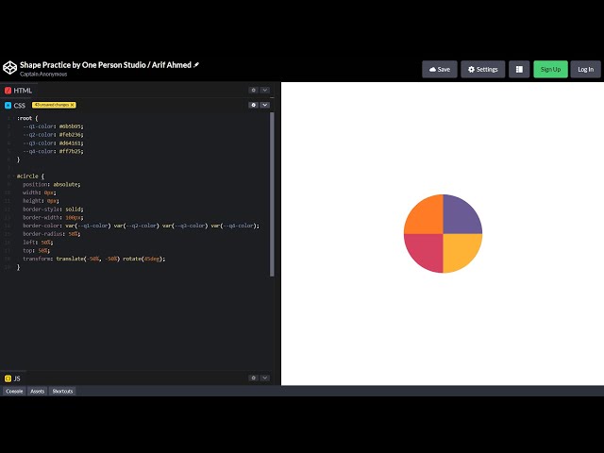Click the position: absolute line
This screenshot has width=604, height=453.
tap(52, 185)
